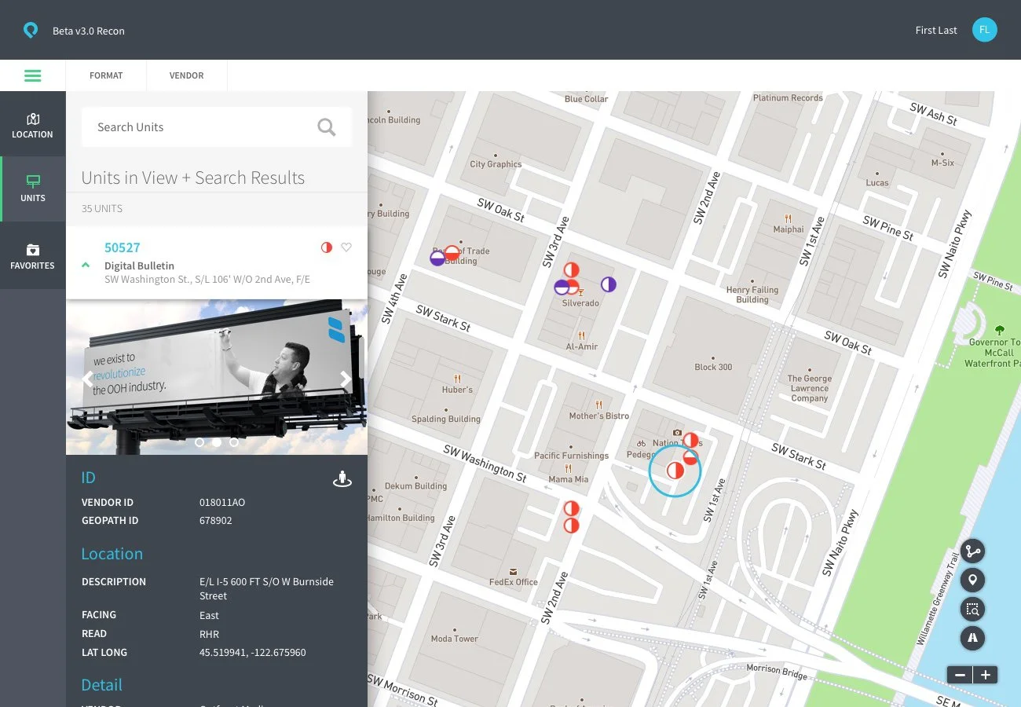1021x707 pixels.
Task: Click Moda Tower label on map
Action: [454, 639]
